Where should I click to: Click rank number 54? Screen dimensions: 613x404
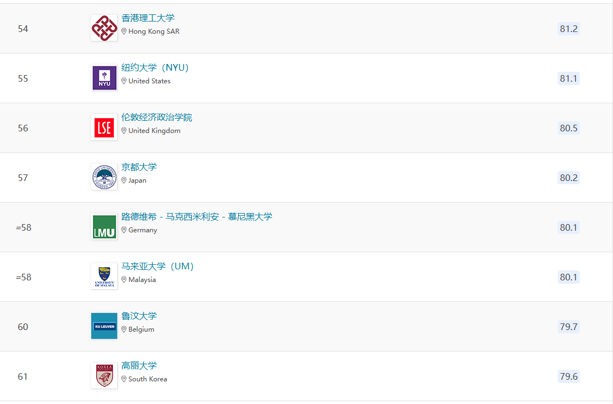[x=23, y=29]
